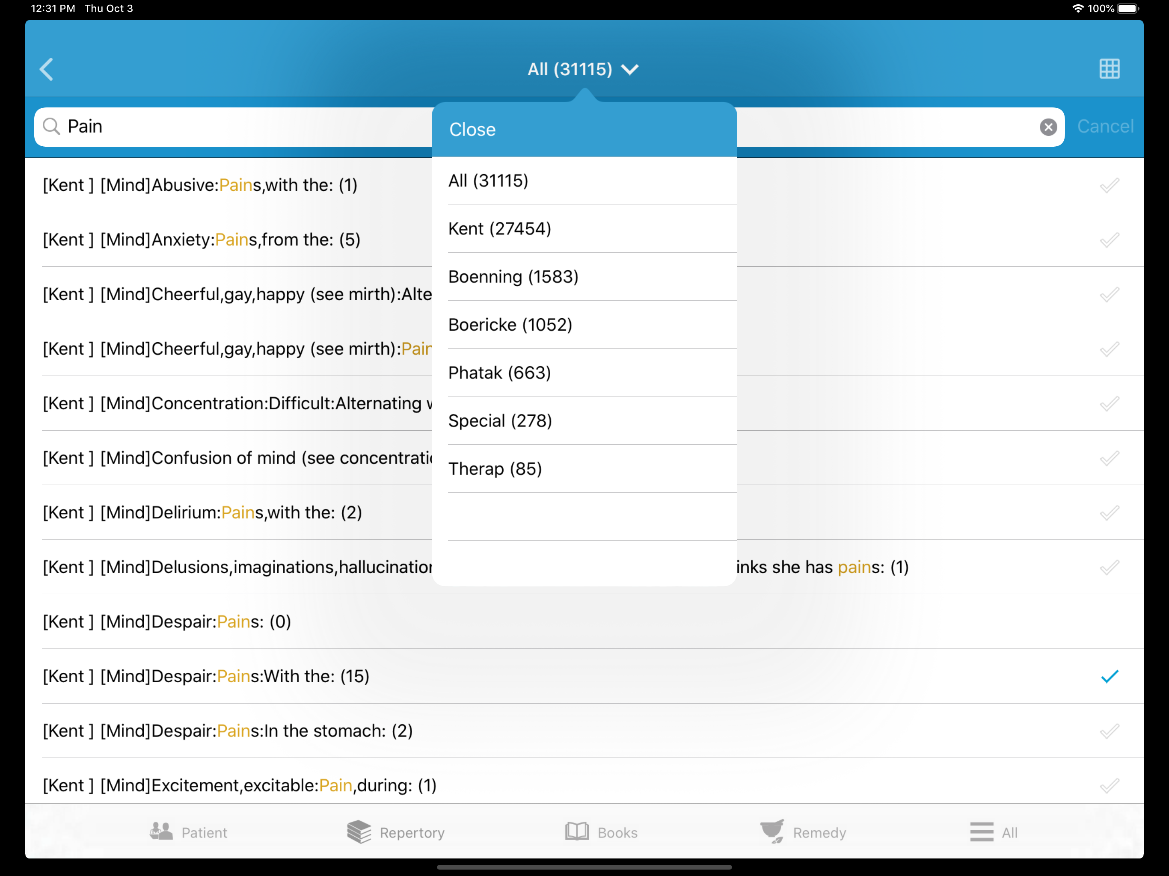Open rubric Despair: Pains: (0)
The height and width of the screenshot is (876, 1169).
click(167, 622)
